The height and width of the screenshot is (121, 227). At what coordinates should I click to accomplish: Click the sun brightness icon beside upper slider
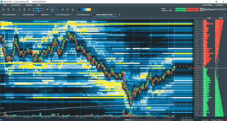[34, 8]
